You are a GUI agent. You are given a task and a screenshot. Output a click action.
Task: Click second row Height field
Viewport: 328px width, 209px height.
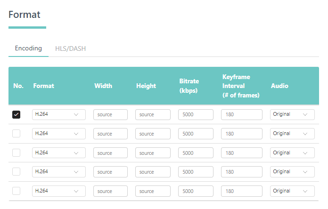point(153,134)
